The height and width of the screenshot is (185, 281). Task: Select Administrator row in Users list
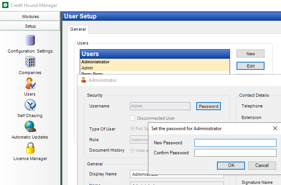(155, 65)
